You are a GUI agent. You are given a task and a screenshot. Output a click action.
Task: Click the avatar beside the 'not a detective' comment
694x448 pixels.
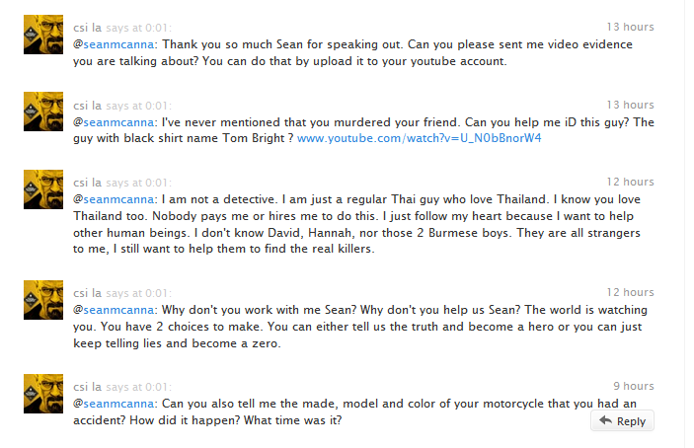(x=43, y=190)
